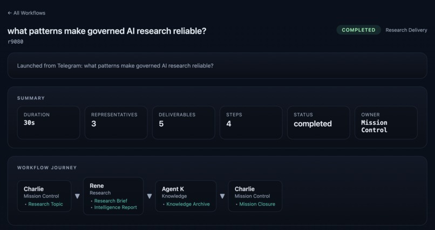The image size is (435, 230).
Task: Click the COMPLETED status badge
Action: click(x=358, y=30)
